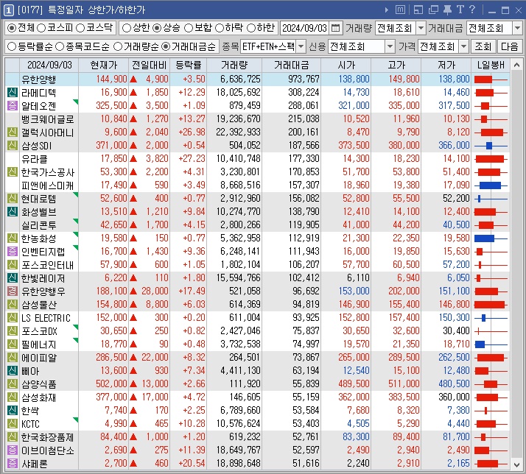
Task: Open the calendar date picker icon
Action: point(335,28)
